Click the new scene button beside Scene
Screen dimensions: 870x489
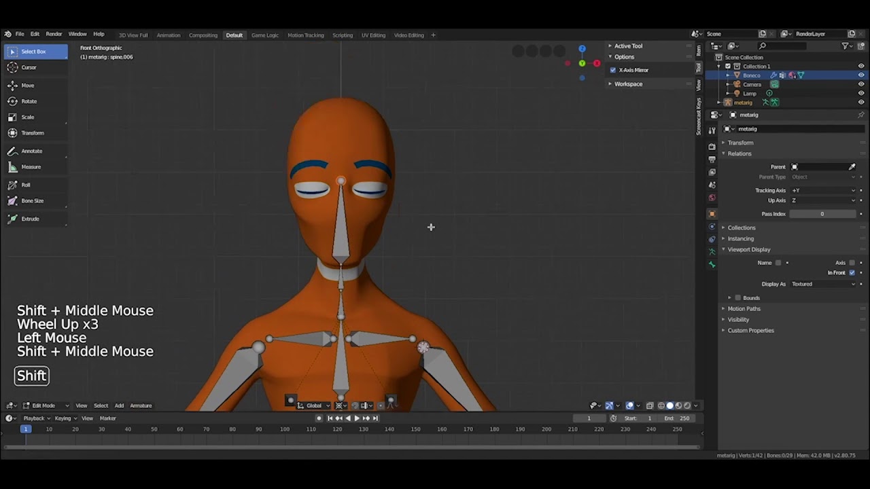pyautogui.click(x=762, y=34)
